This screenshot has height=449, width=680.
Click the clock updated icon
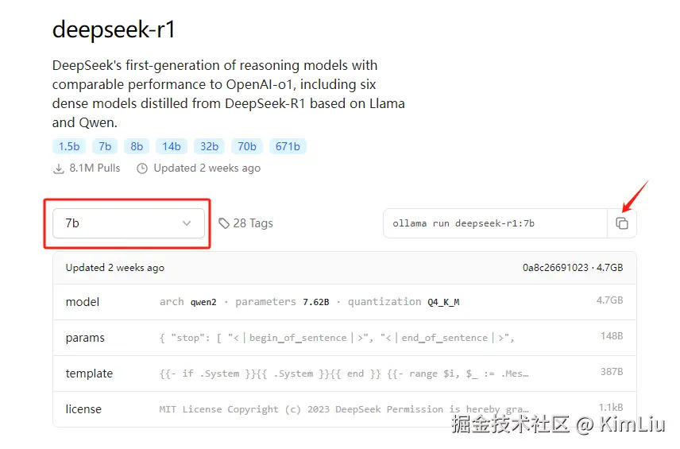pyautogui.click(x=142, y=168)
